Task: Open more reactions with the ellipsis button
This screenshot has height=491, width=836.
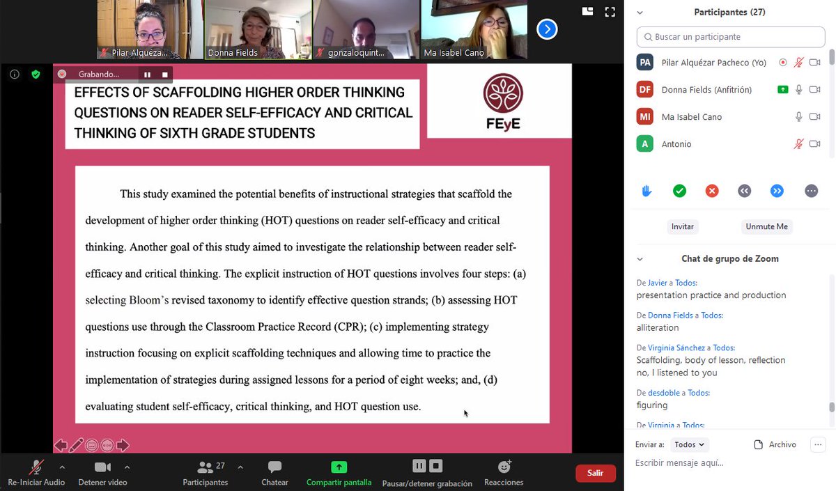Action: tap(811, 190)
